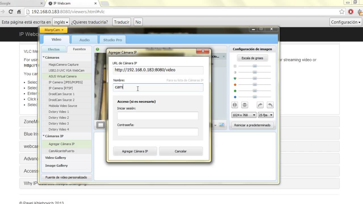Open Image Gallery in source list
This screenshot has width=363, height=204.
56,165
